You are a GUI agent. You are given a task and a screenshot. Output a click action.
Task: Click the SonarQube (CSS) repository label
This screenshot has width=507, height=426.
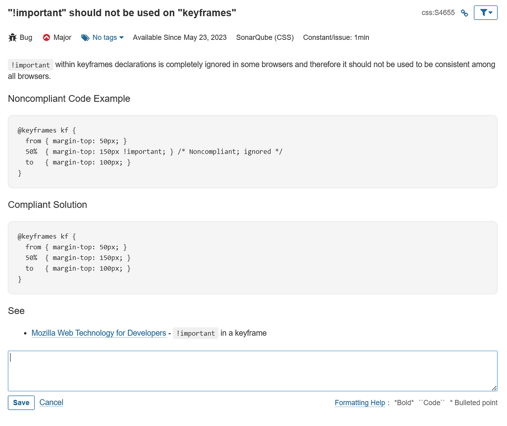point(265,38)
